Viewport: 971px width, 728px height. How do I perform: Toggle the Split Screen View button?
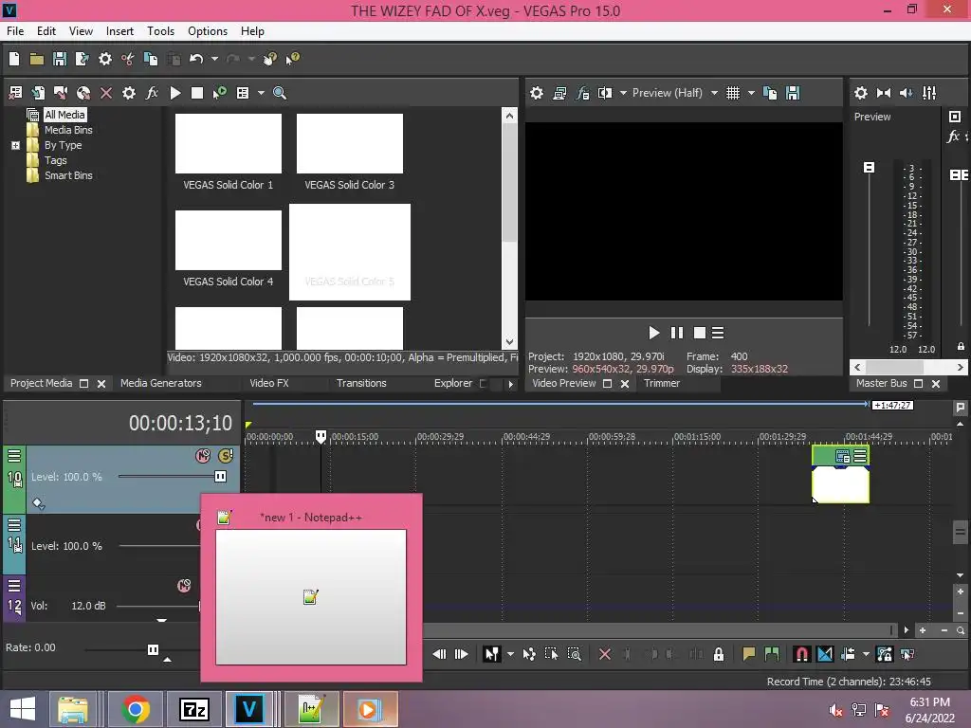(x=605, y=93)
